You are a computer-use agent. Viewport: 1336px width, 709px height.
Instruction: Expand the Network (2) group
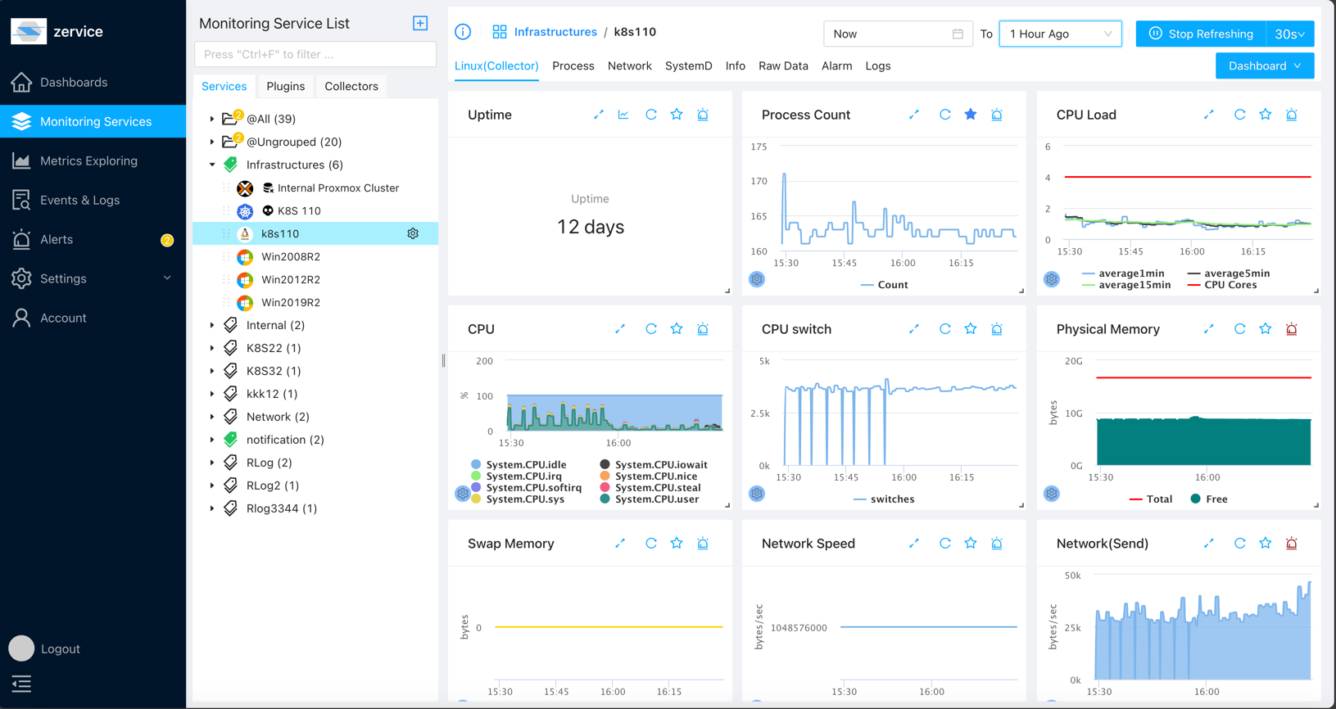tap(212, 417)
